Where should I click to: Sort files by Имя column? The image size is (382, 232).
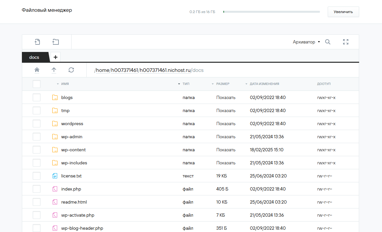[x=65, y=84]
